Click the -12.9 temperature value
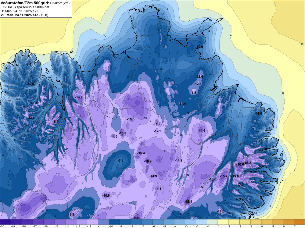 coord(157,131)
